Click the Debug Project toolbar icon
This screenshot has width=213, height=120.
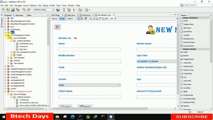pyautogui.click(x=80, y=10)
